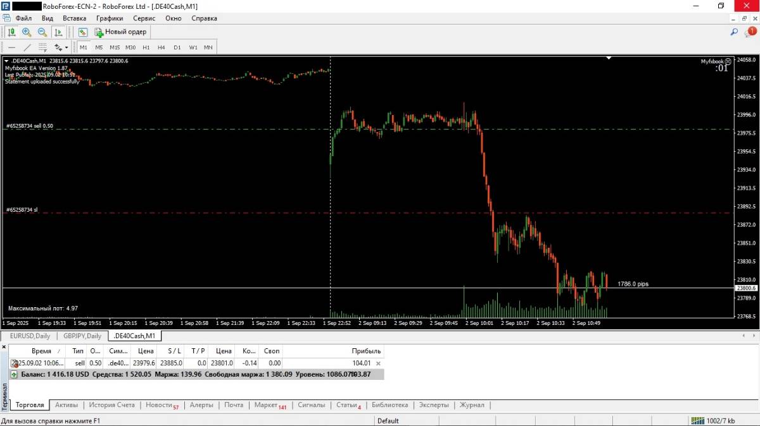The image size is (760, 426).
Task: Click the Новый ордер button
Action: [x=120, y=32]
